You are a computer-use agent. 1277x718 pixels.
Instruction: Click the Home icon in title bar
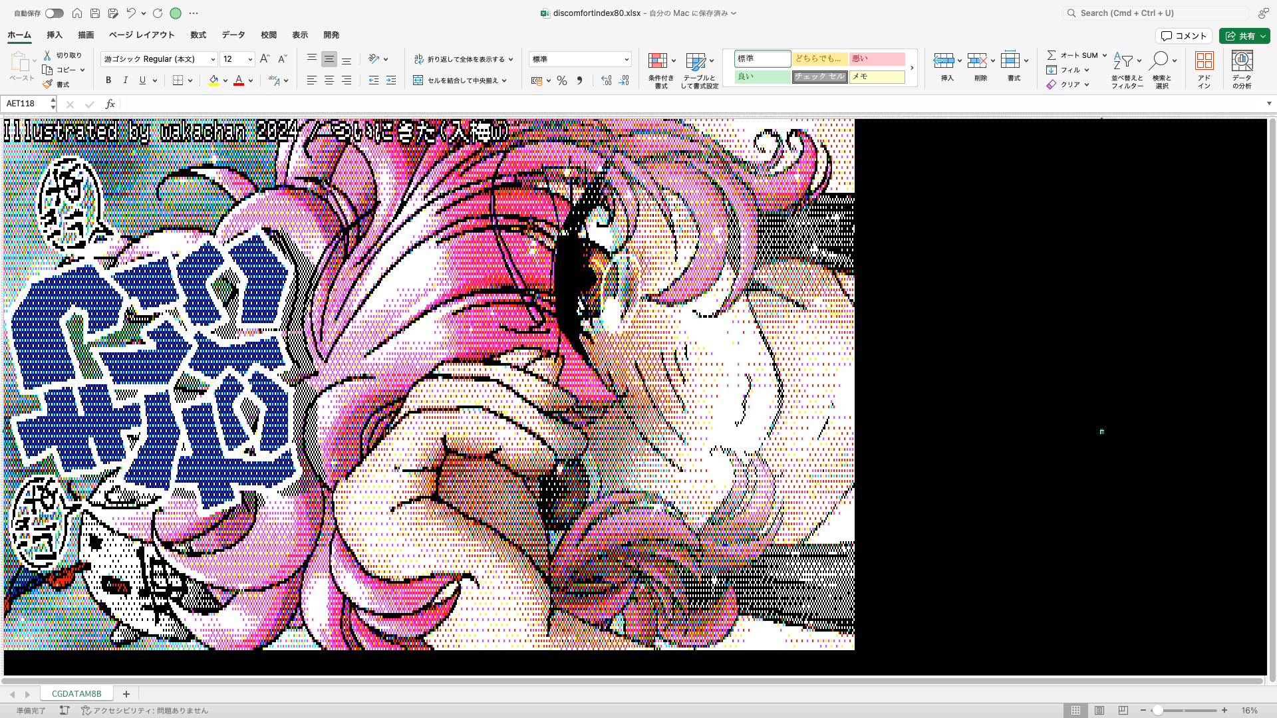tap(77, 13)
